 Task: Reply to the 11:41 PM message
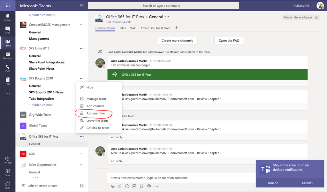[x=117, y=161]
